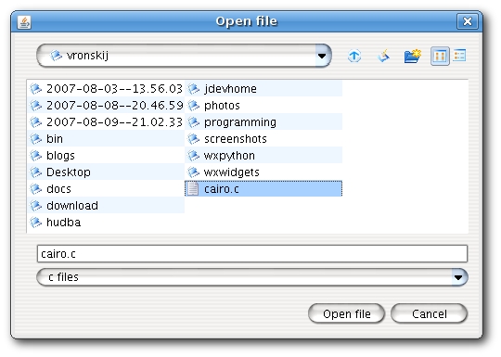Click folder icon beside blogs

36,155
